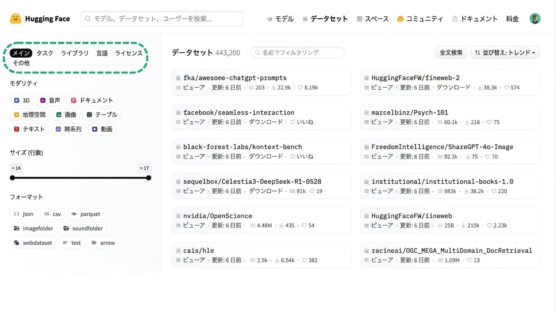Click the soundfolder folder icon
Viewport: 556px width, 312px height.
coord(66,228)
